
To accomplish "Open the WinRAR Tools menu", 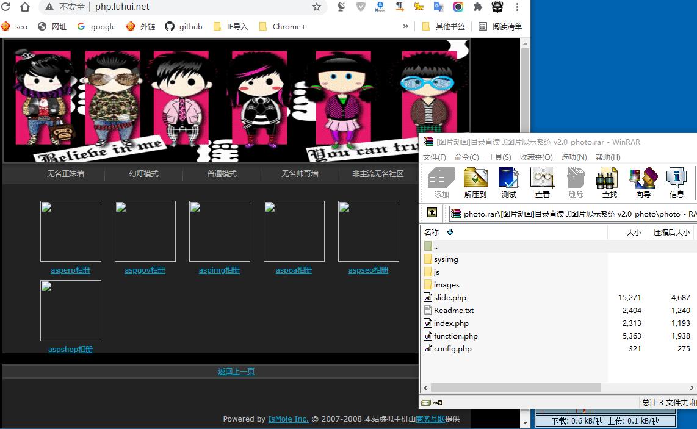I will point(499,157).
